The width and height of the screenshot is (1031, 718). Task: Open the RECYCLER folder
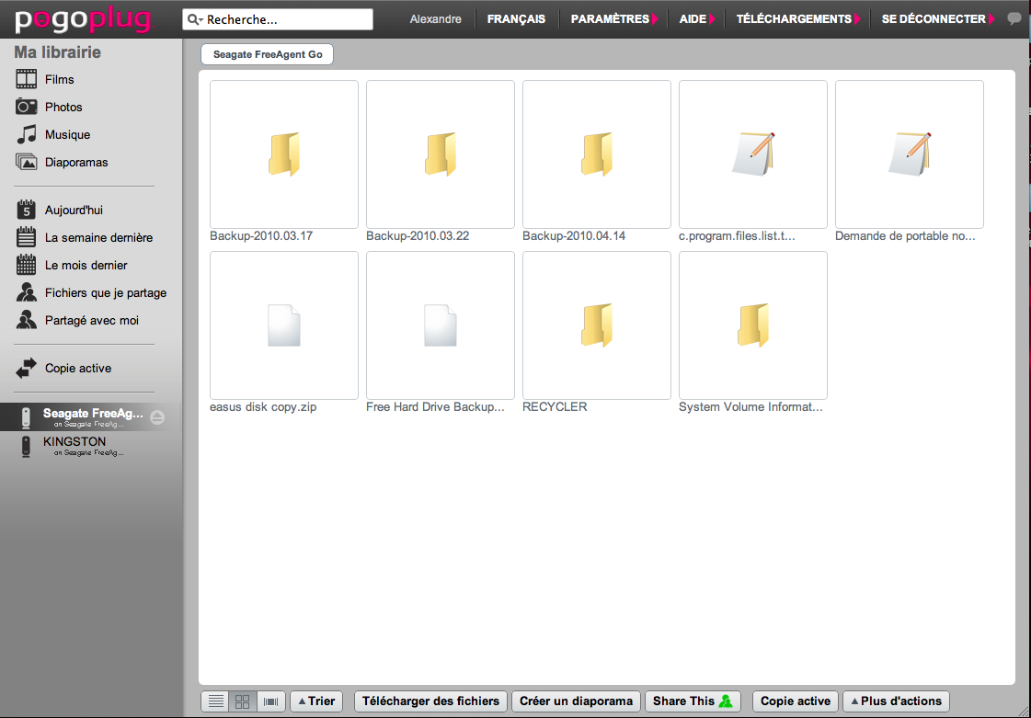[x=597, y=325]
